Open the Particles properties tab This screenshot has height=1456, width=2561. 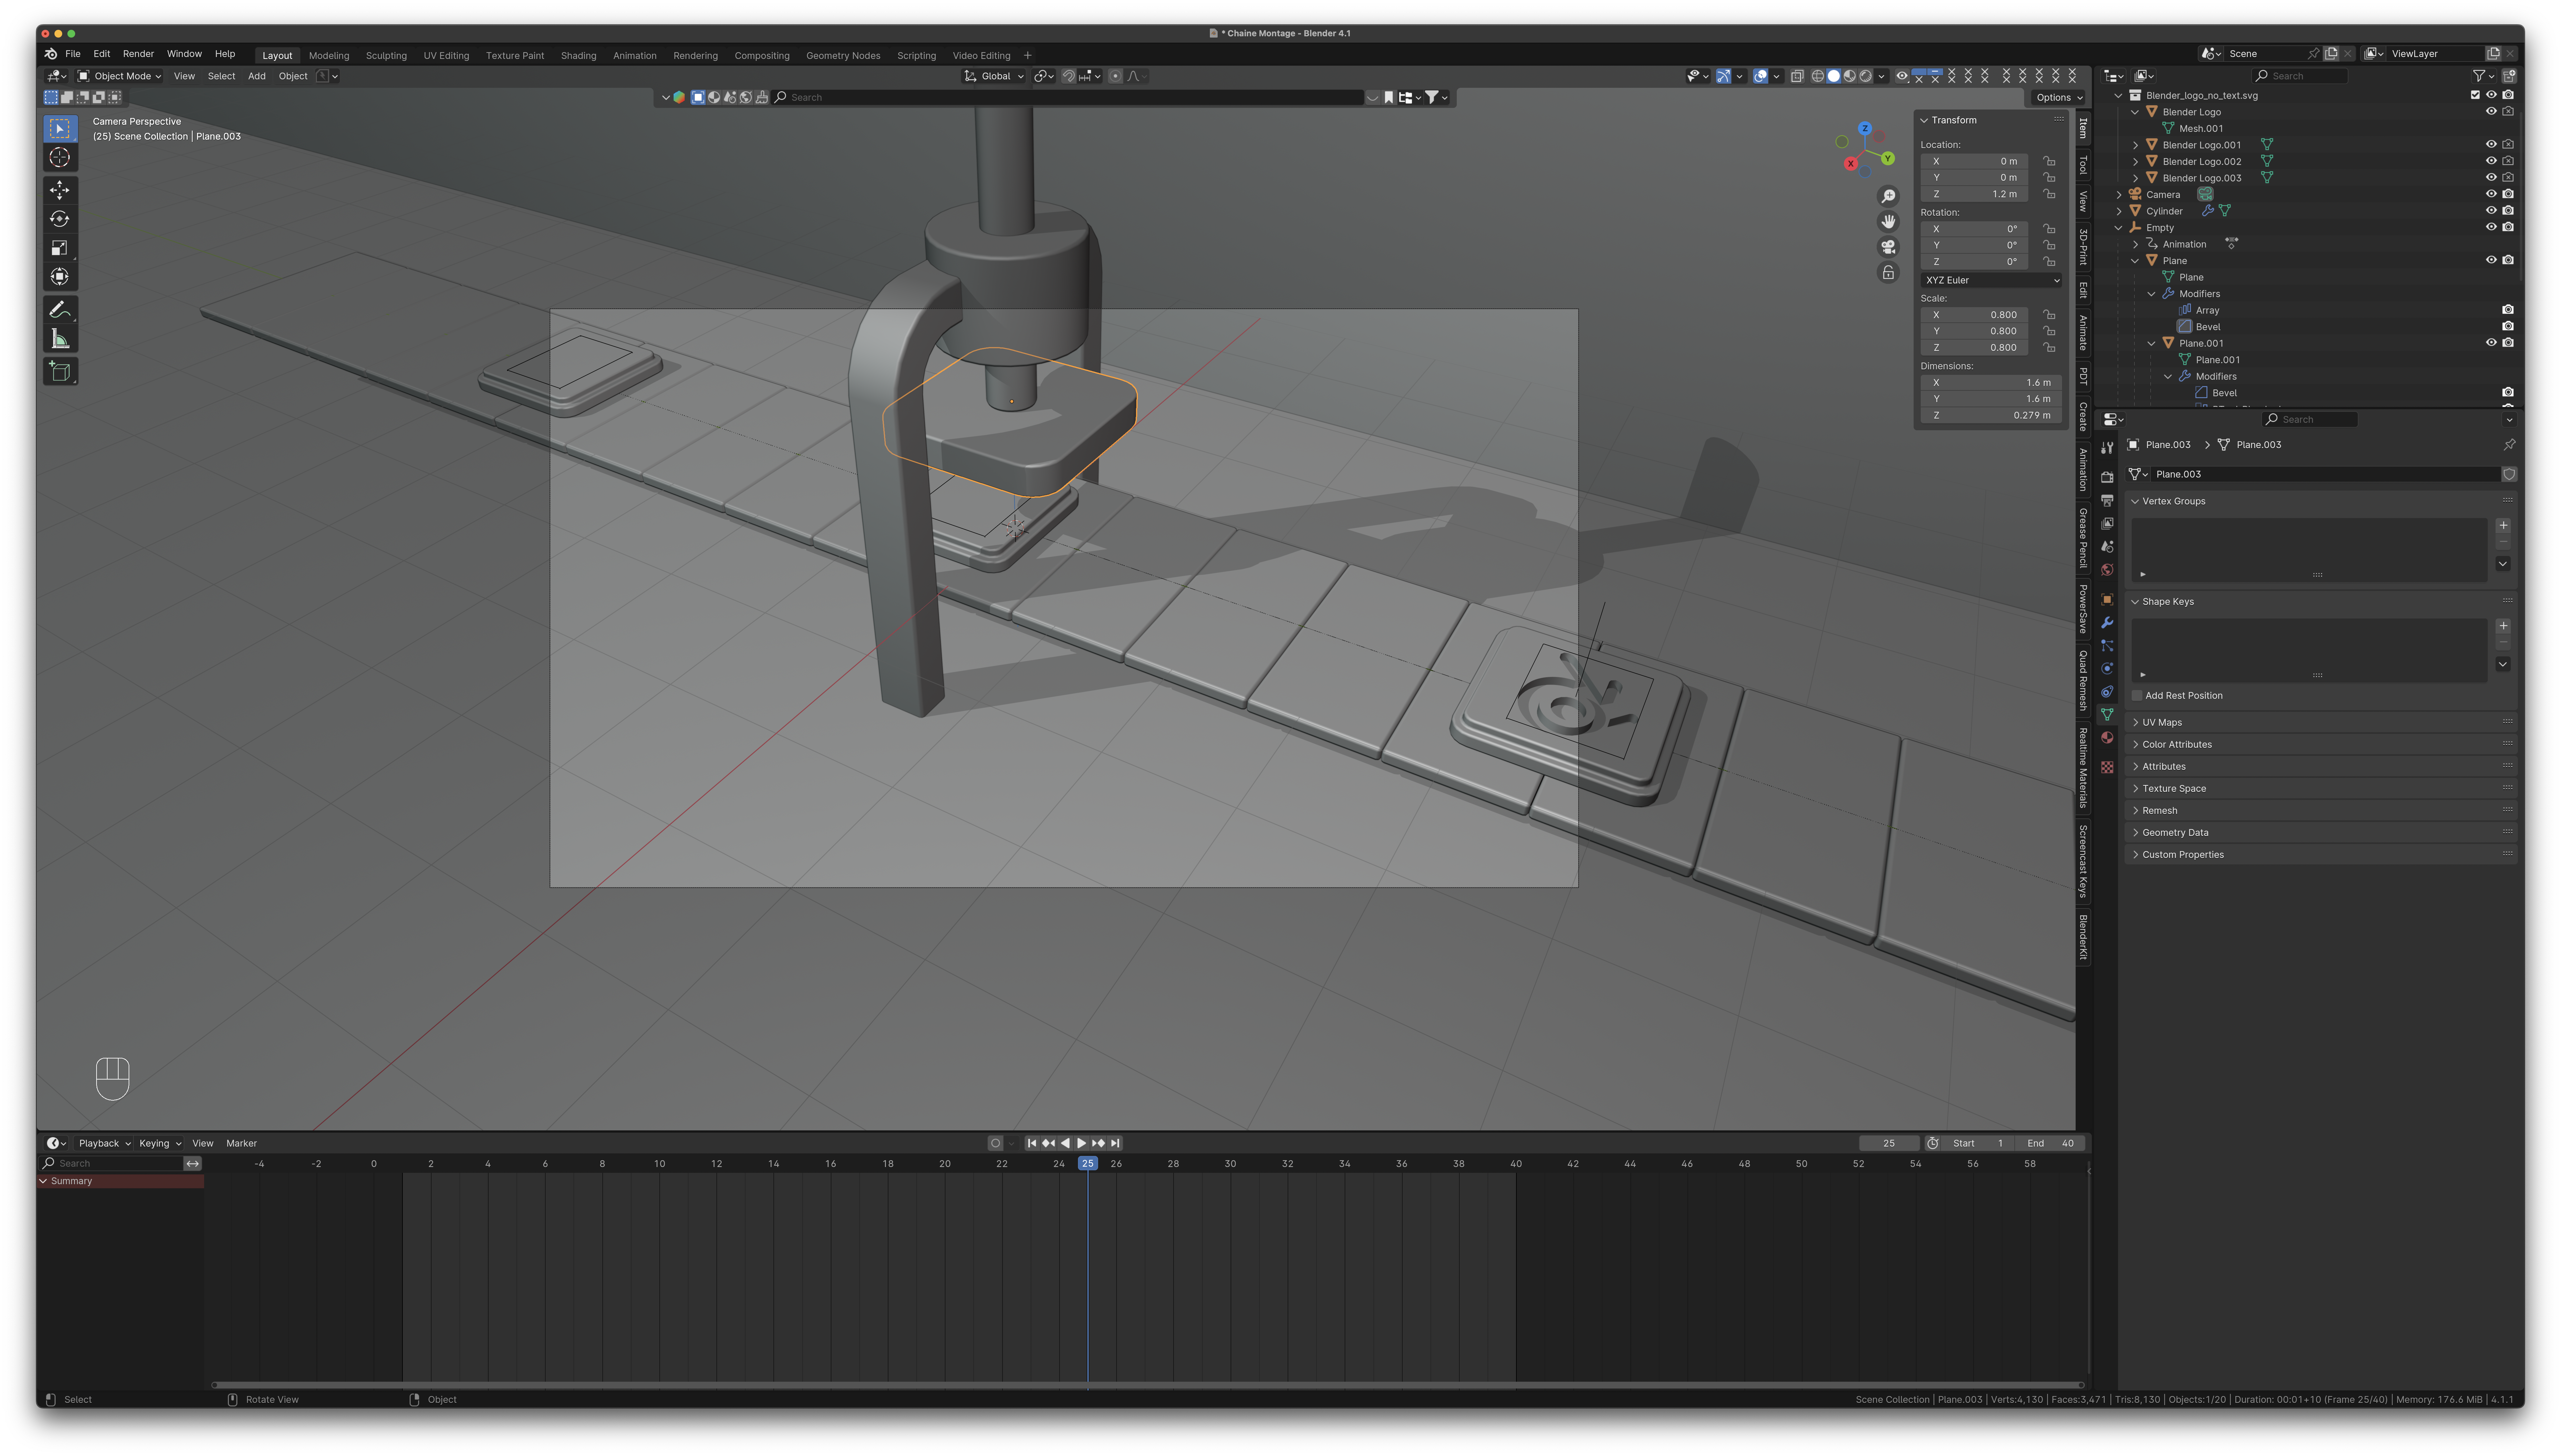2107,646
